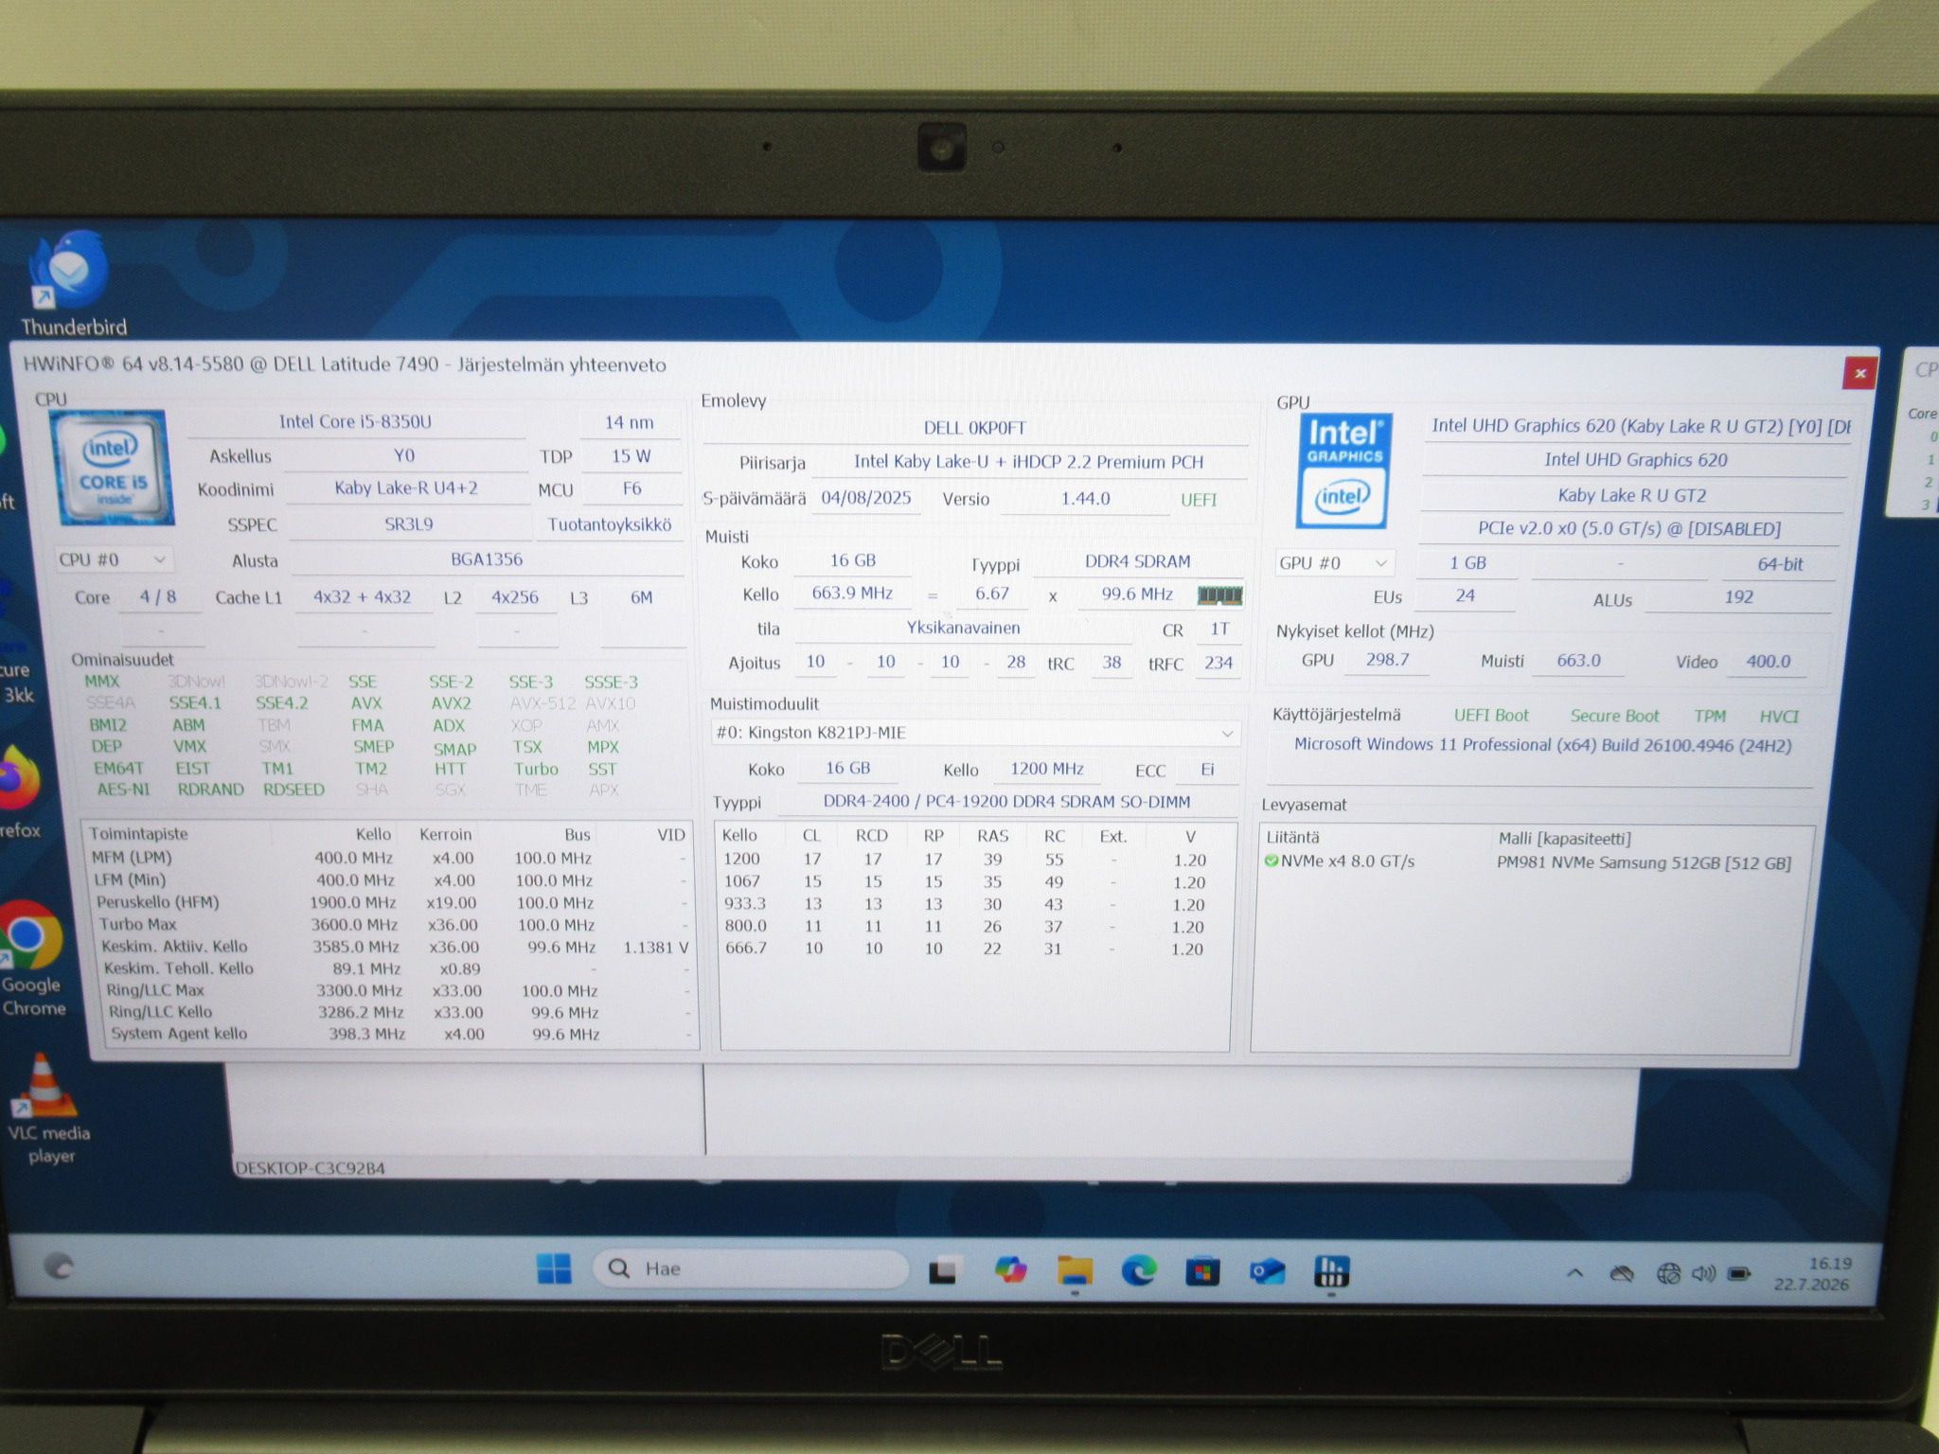Click HWiNFO icon in taskbar
Image resolution: width=1939 pixels, height=1454 pixels.
pos(1330,1271)
